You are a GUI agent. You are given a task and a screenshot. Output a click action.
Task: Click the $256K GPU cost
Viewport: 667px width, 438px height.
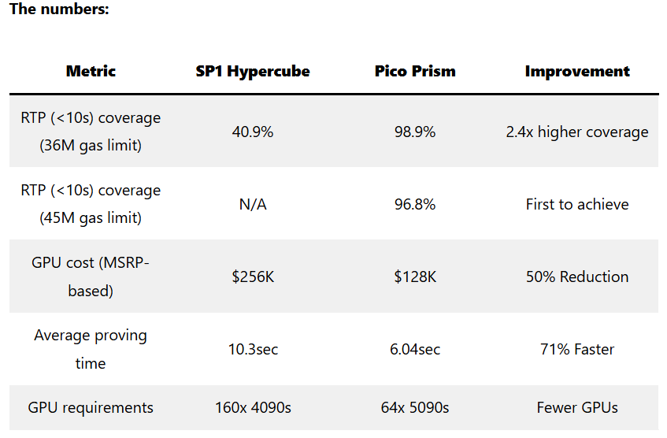(253, 277)
